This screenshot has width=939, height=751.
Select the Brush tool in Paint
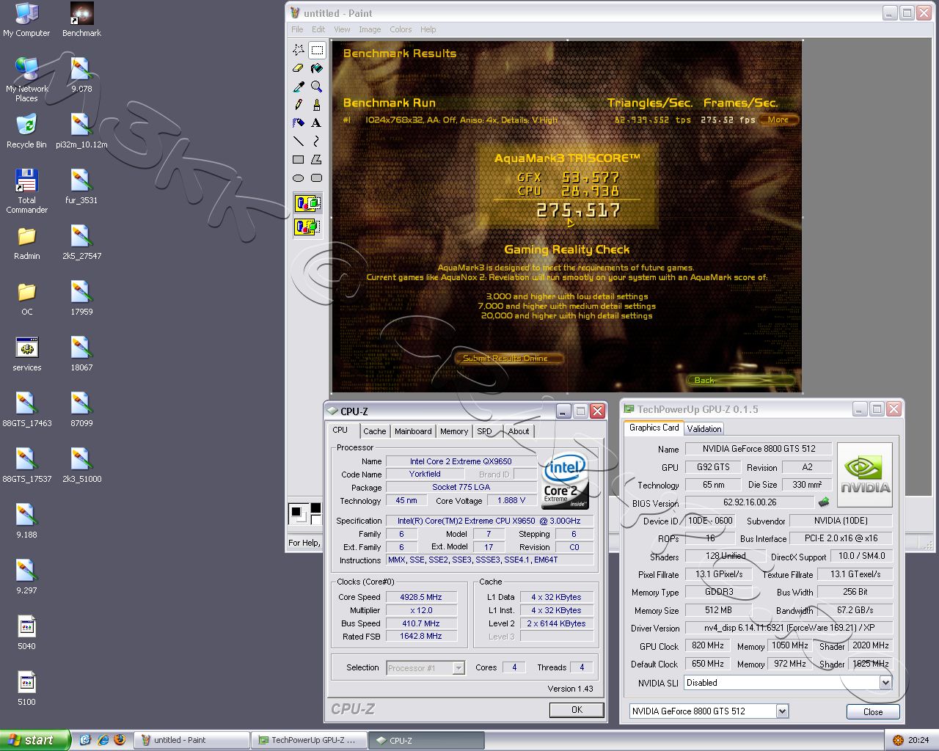coord(317,105)
